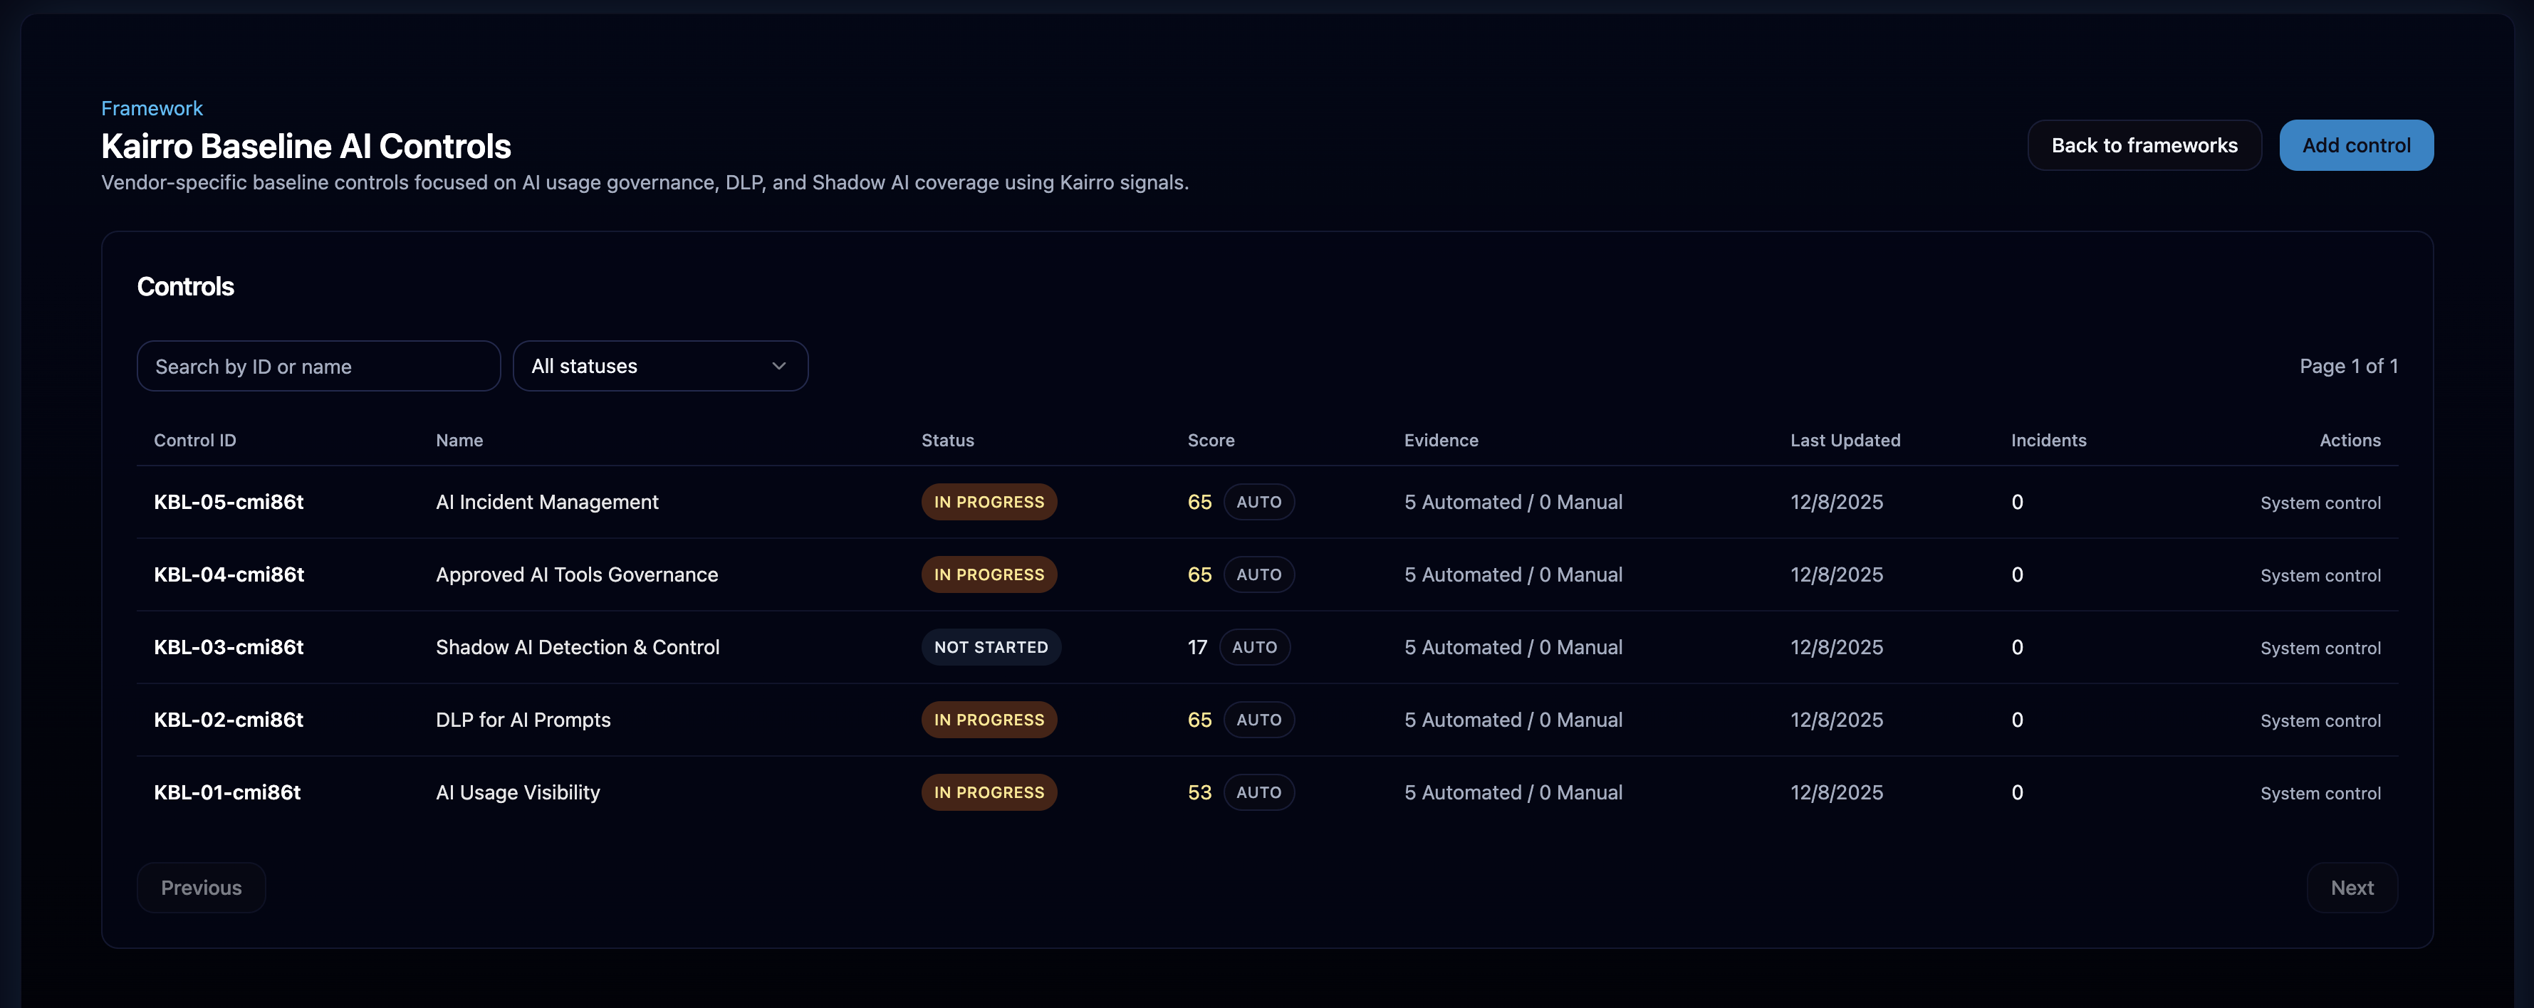Screen dimensions: 2534x1008
Task: Sort by Last Updated column header
Action: tap(1845, 441)
